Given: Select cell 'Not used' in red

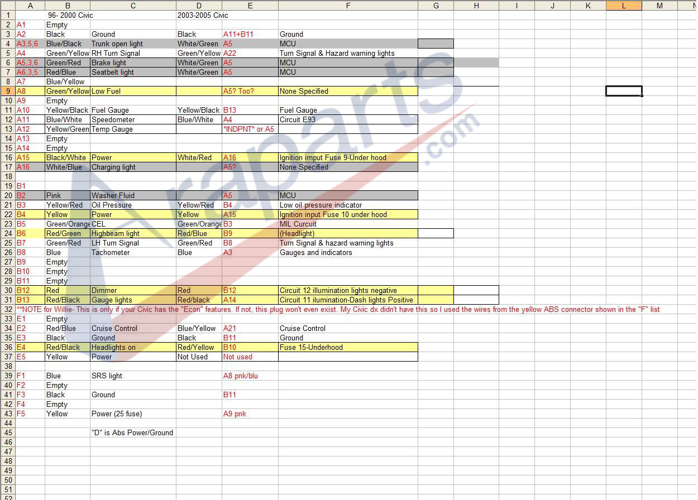Looking at the screenshot, I should 250,357.
